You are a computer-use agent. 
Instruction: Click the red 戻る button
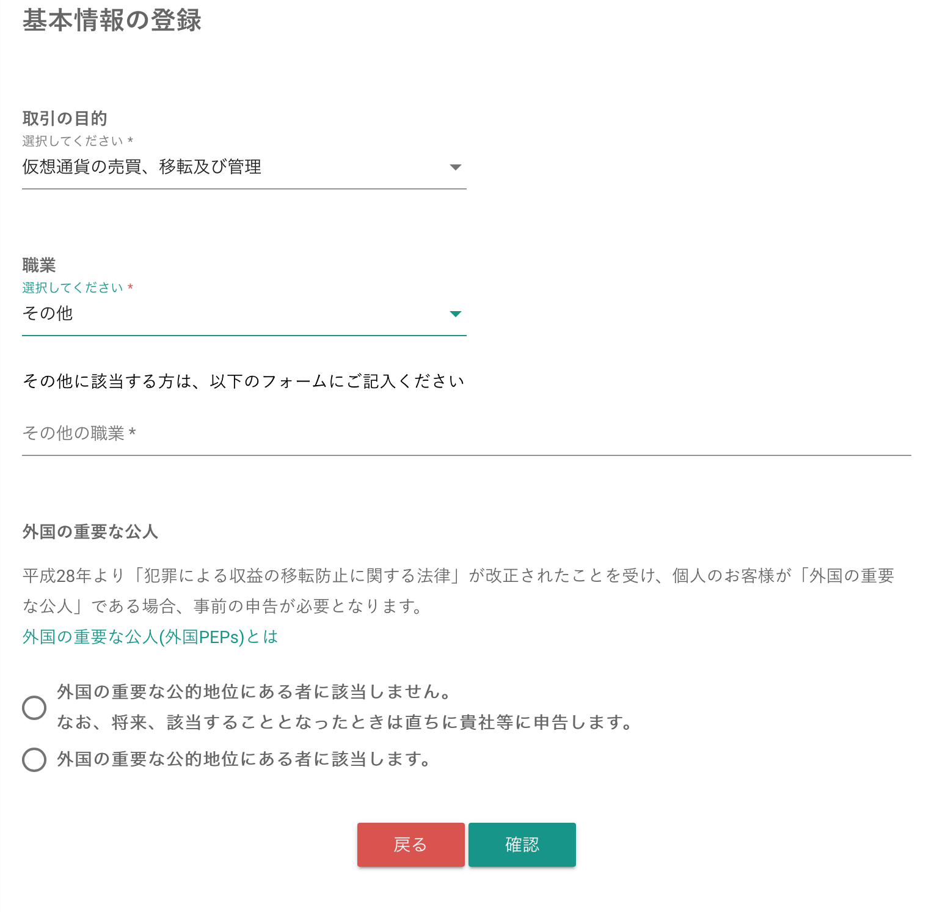click(x=411, y=845)
